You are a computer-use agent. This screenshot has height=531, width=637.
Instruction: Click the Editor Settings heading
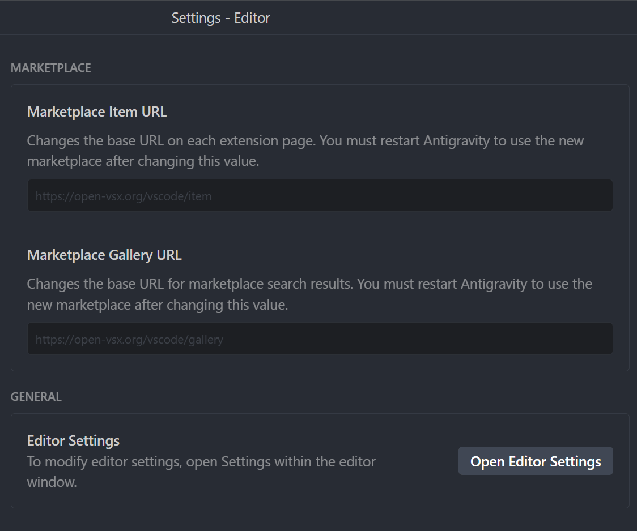pyautogui.click(x=73, y=440)
